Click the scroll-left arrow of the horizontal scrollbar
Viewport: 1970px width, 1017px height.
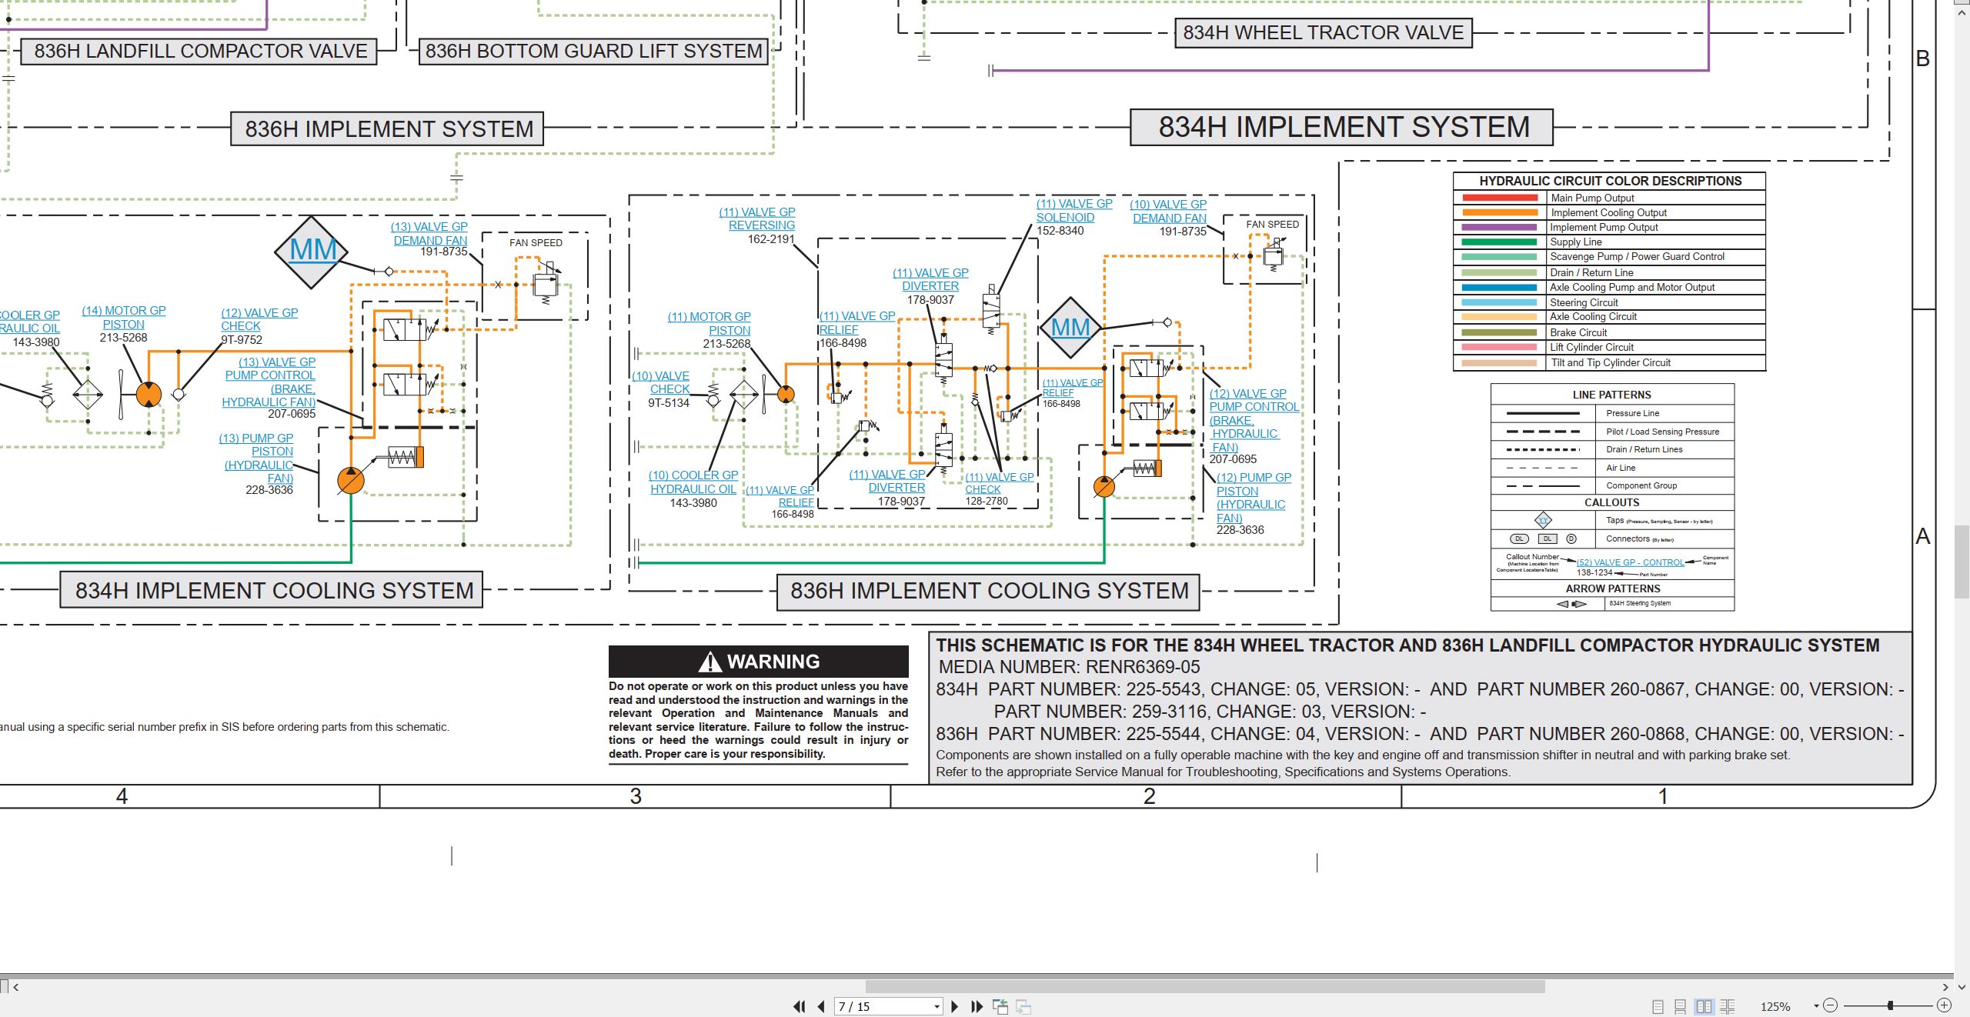pyautogui.click(x=15, y=986)
